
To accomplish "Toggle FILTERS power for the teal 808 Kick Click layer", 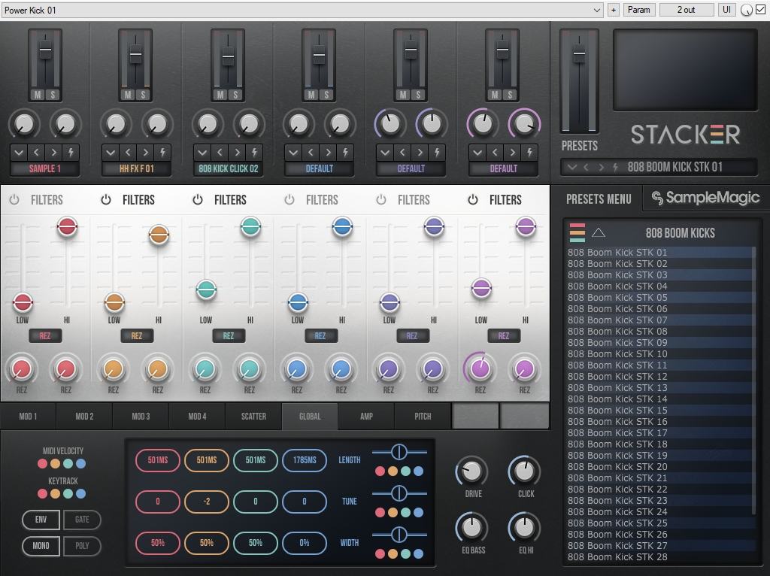I will 198,199.
